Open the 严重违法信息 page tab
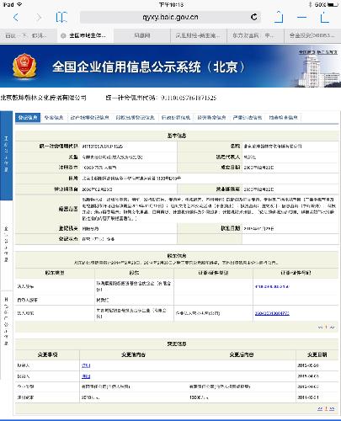This screenshot has height=421, width=341. tap(248, 118)
